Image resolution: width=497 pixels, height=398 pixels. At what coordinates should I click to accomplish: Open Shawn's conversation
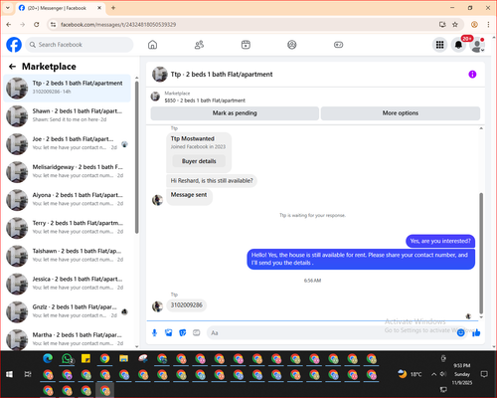[68, 116]
